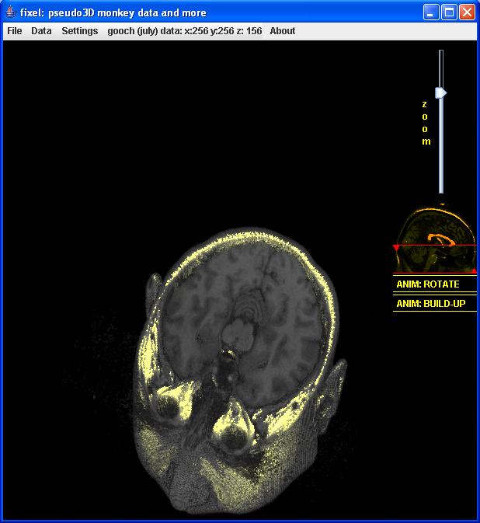The height and width of the screenshot is (523, 480).
Task: Open the Settings menu
Action: point(80,31)
